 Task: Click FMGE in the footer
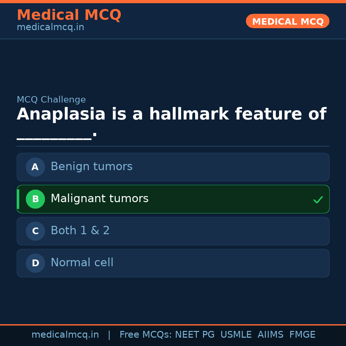(302, 335)
